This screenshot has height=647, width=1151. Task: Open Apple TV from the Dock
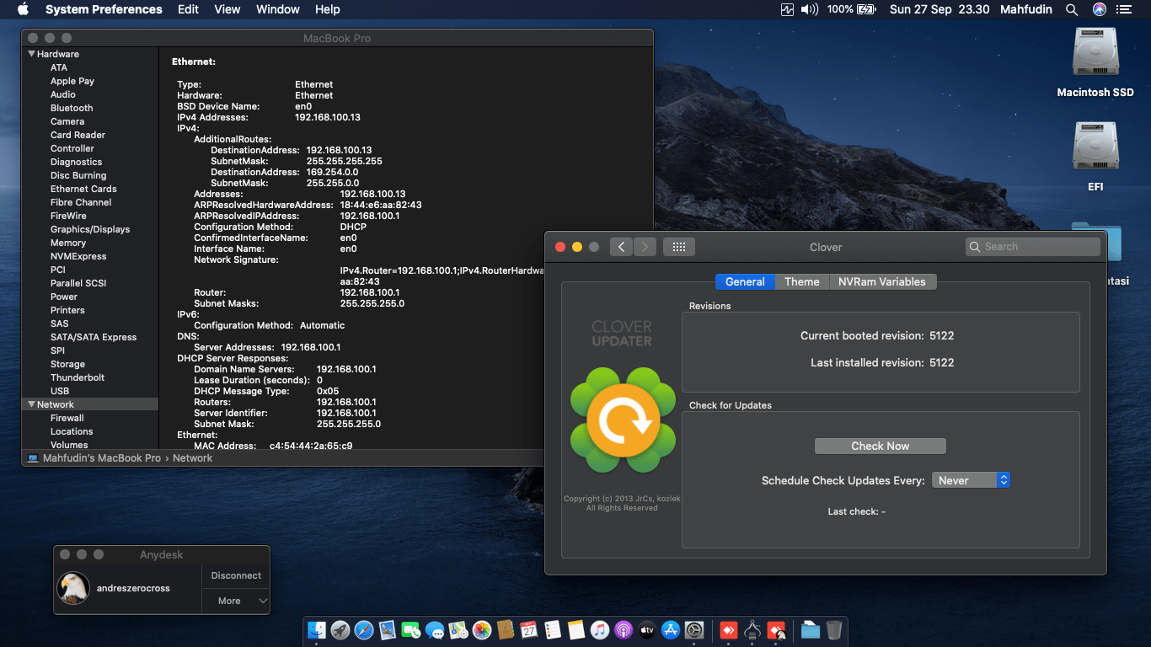coord(647,630)
